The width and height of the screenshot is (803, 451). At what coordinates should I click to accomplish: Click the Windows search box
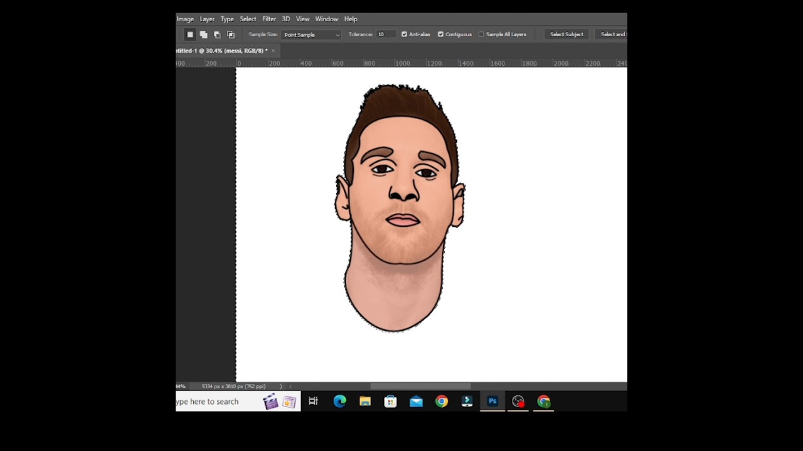pyautogui.click(x=238, y=402)
